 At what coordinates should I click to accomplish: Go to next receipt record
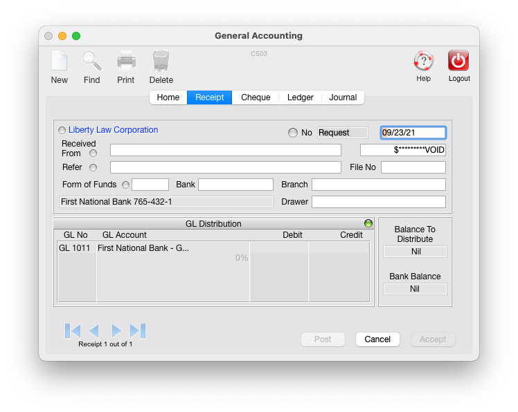click(116, 330)
